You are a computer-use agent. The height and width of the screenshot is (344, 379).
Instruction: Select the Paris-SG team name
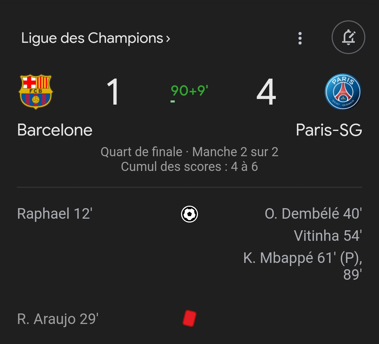coord(329,130)
